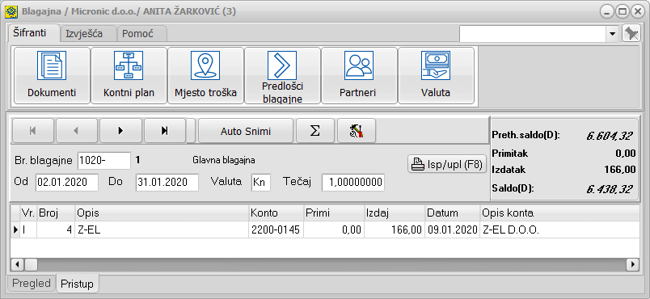The image size is (650, 299).
Task: Click the Isp/upl (F8) print button
Action: pos(447,164)
